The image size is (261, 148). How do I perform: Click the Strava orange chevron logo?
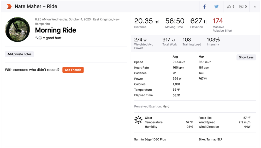(9, 6)
